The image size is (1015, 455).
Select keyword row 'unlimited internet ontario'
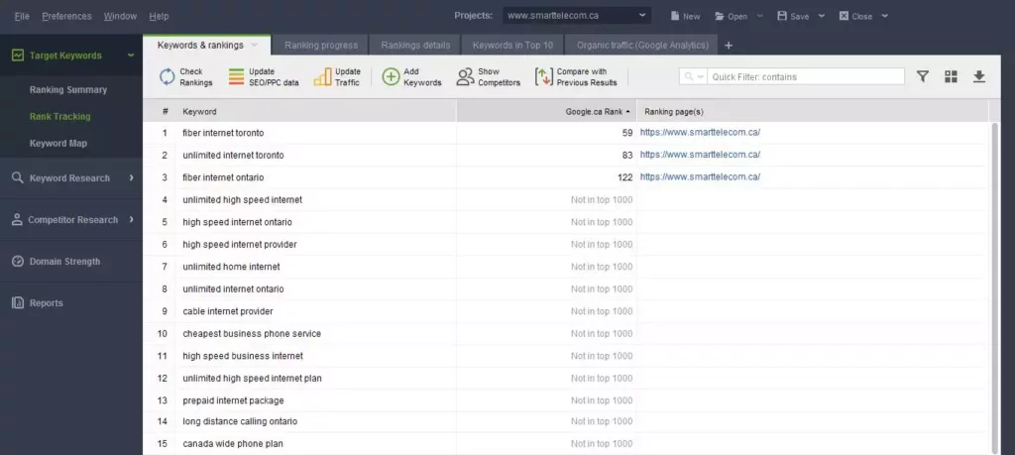click(566, 288)
